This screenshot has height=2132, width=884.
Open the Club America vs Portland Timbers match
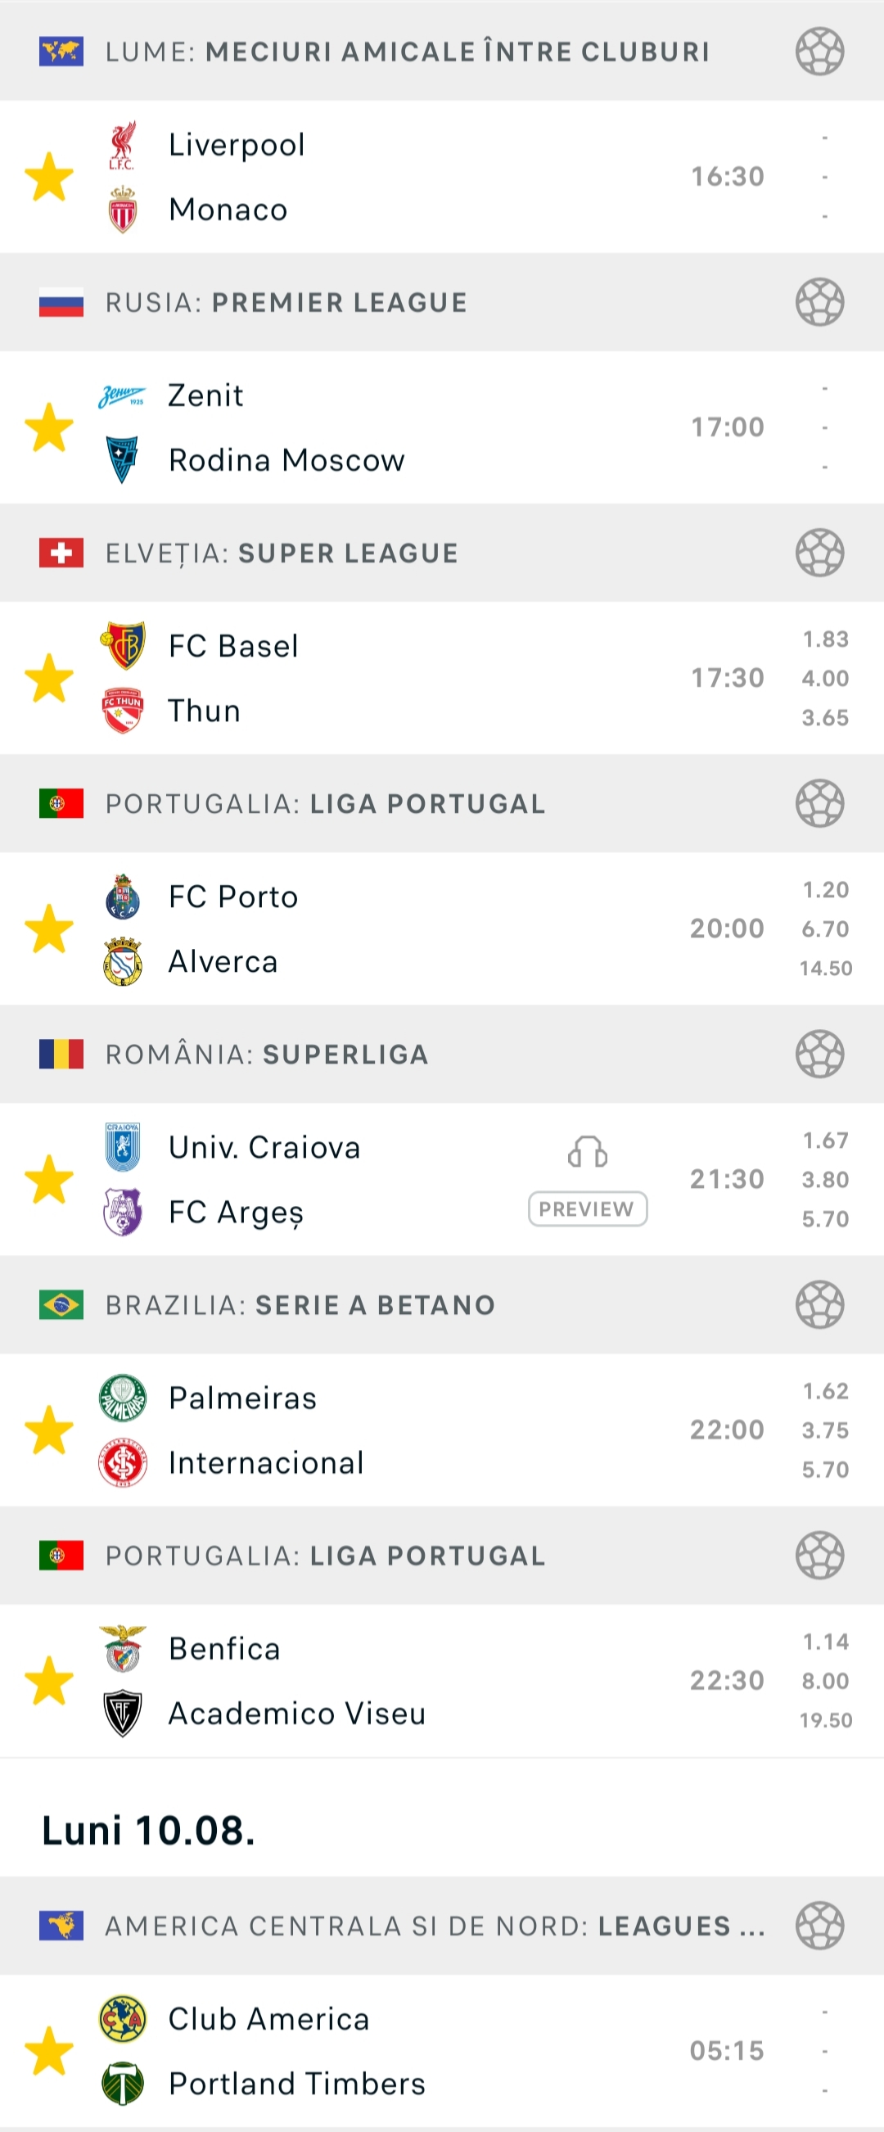pos(442,2051)
